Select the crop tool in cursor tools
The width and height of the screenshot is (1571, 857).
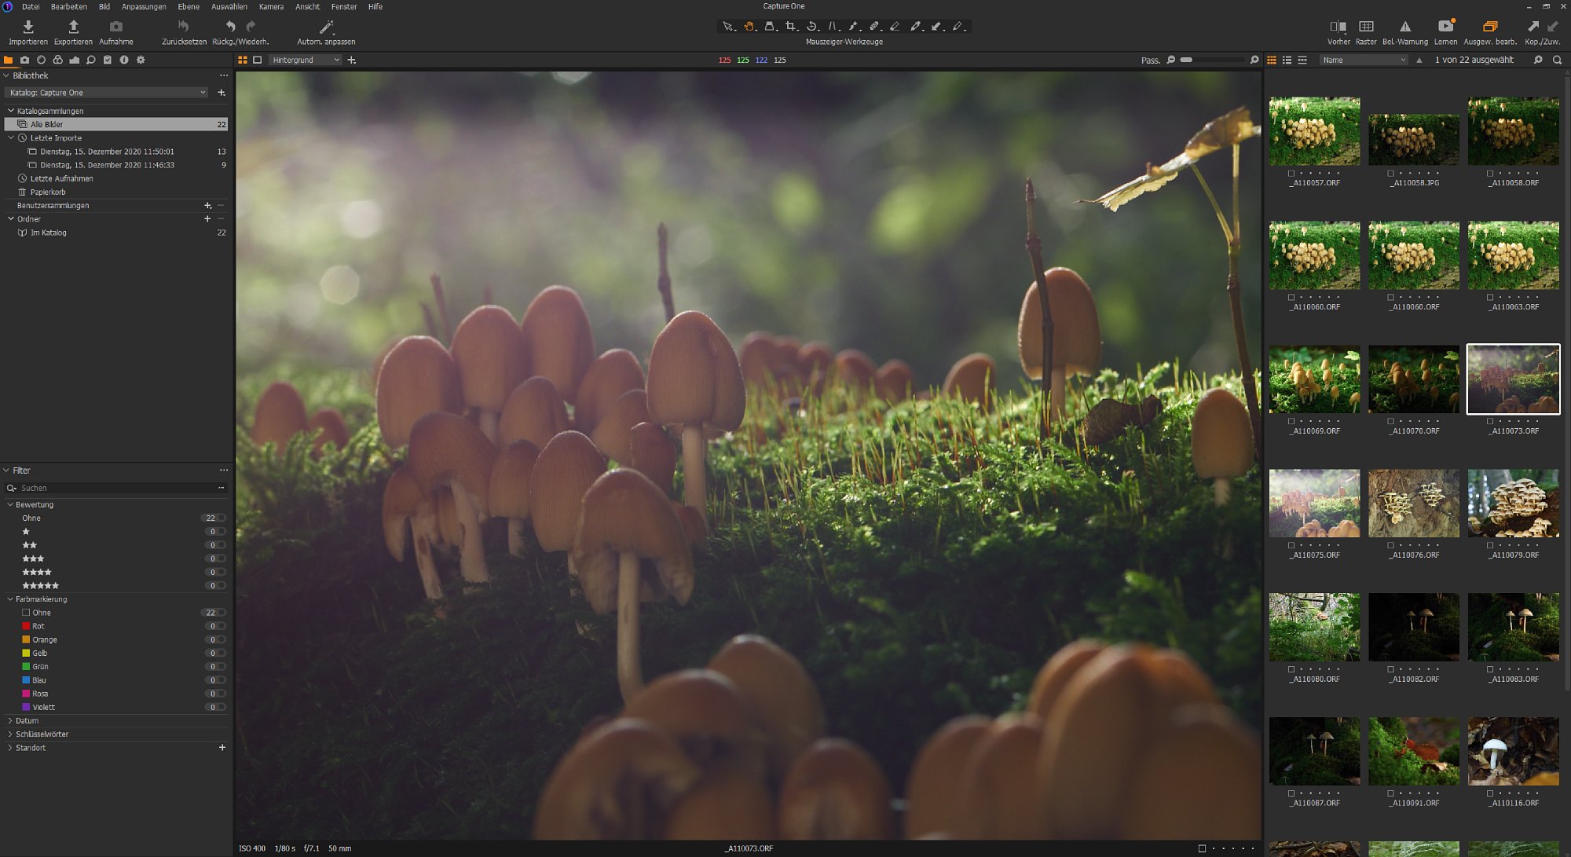click(791, 26)
